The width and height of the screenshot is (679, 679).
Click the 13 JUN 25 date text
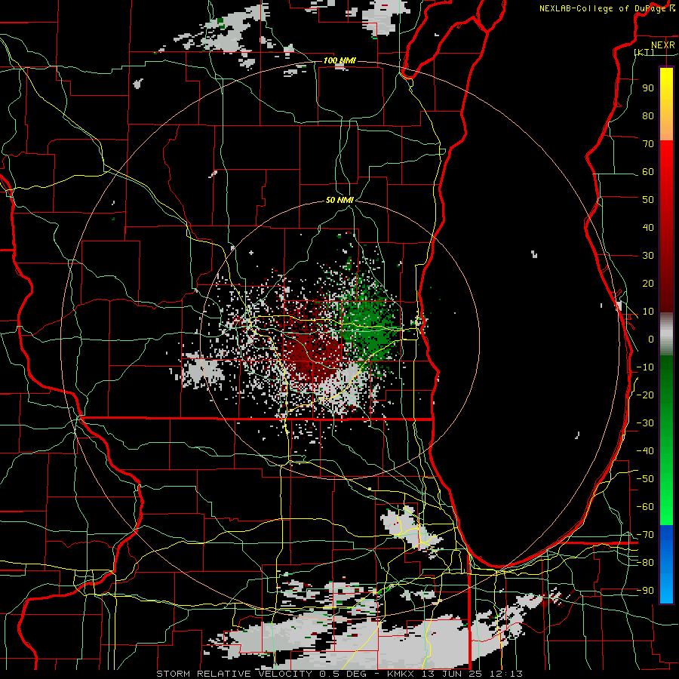(x=452, y=674)
